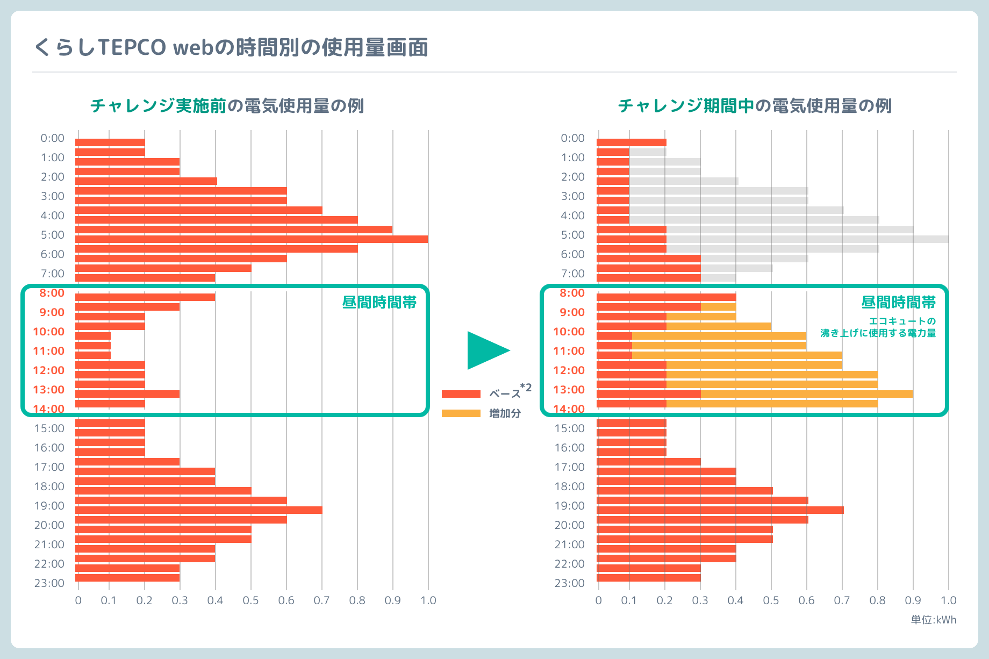The width and height of the screenshot is (989, 659).
Task: Click the 12:00 label in left chart
Action: [48, 370]
